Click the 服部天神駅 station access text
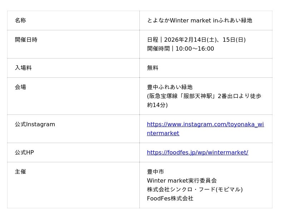 pyautogui.click(x=204, y=96)
